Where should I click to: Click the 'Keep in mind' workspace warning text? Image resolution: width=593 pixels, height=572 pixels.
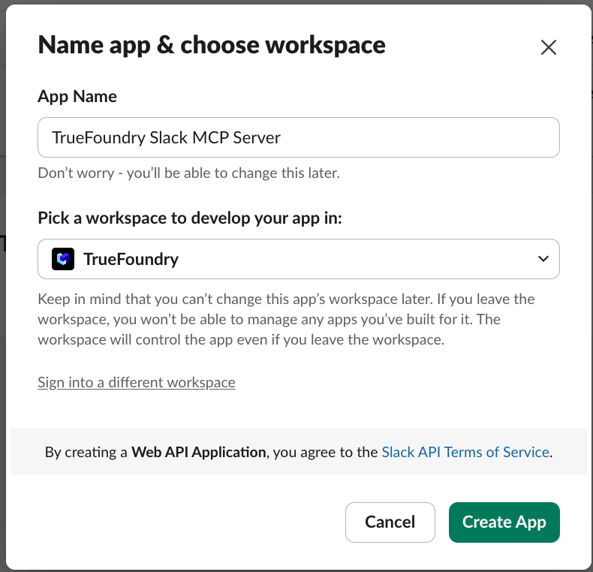[286, 319]
